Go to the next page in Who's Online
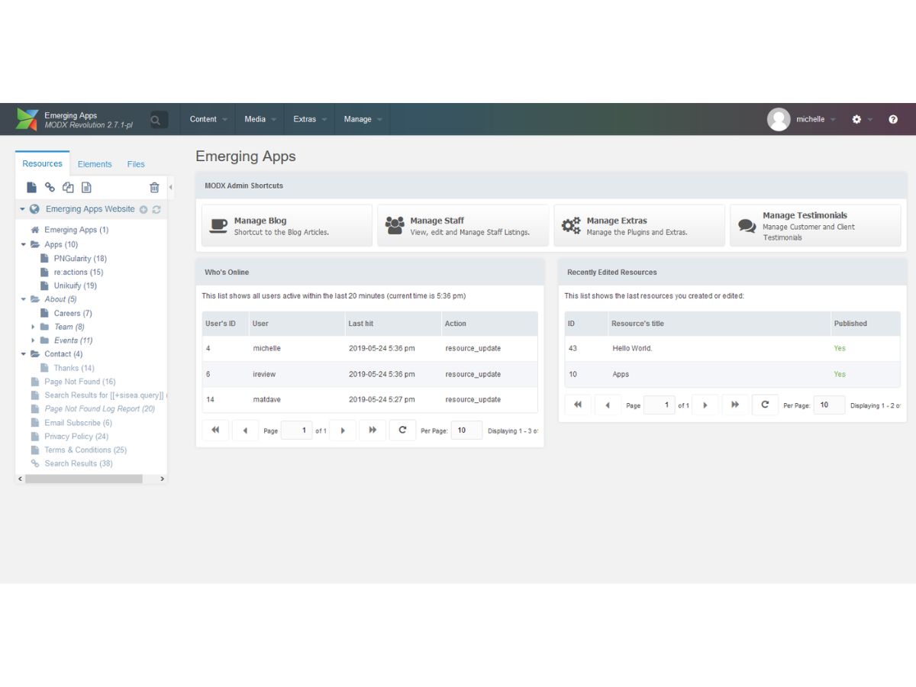 click(x=343, y=431)
